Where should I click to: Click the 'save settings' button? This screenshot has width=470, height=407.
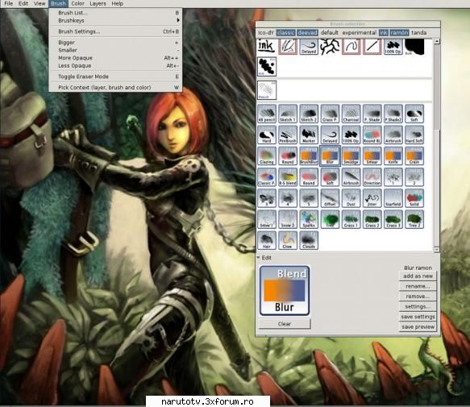(x=418, y=317)
